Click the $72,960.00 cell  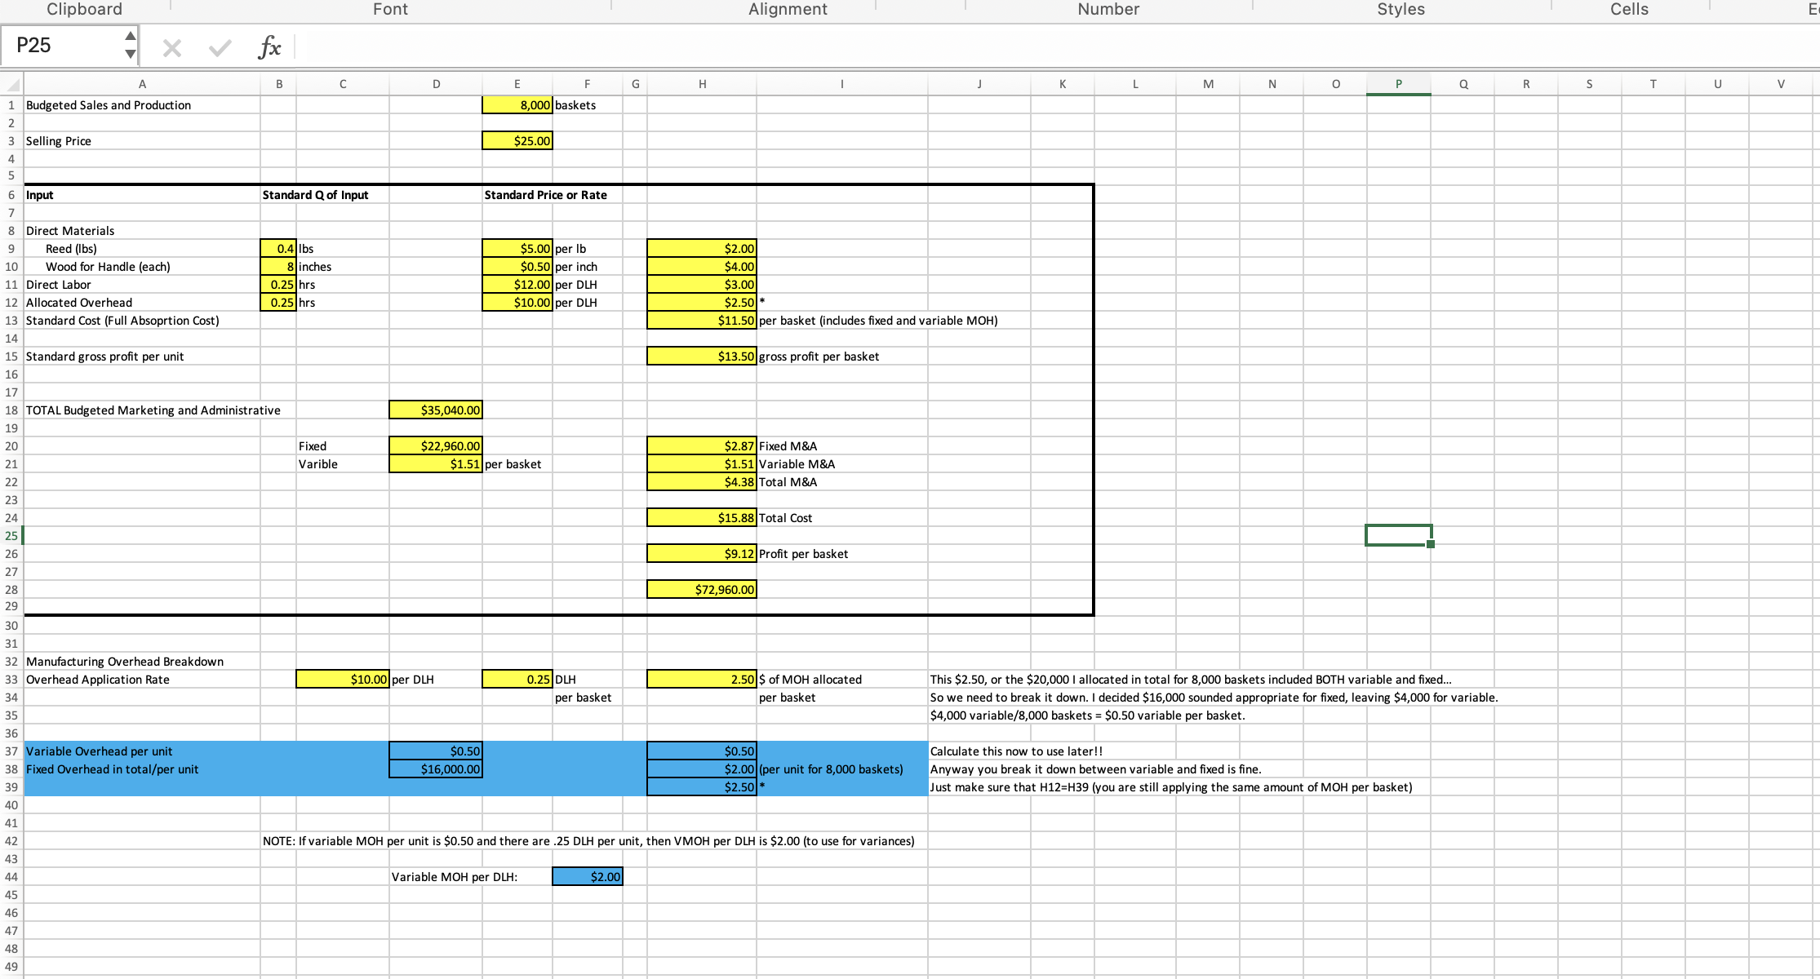702,590
